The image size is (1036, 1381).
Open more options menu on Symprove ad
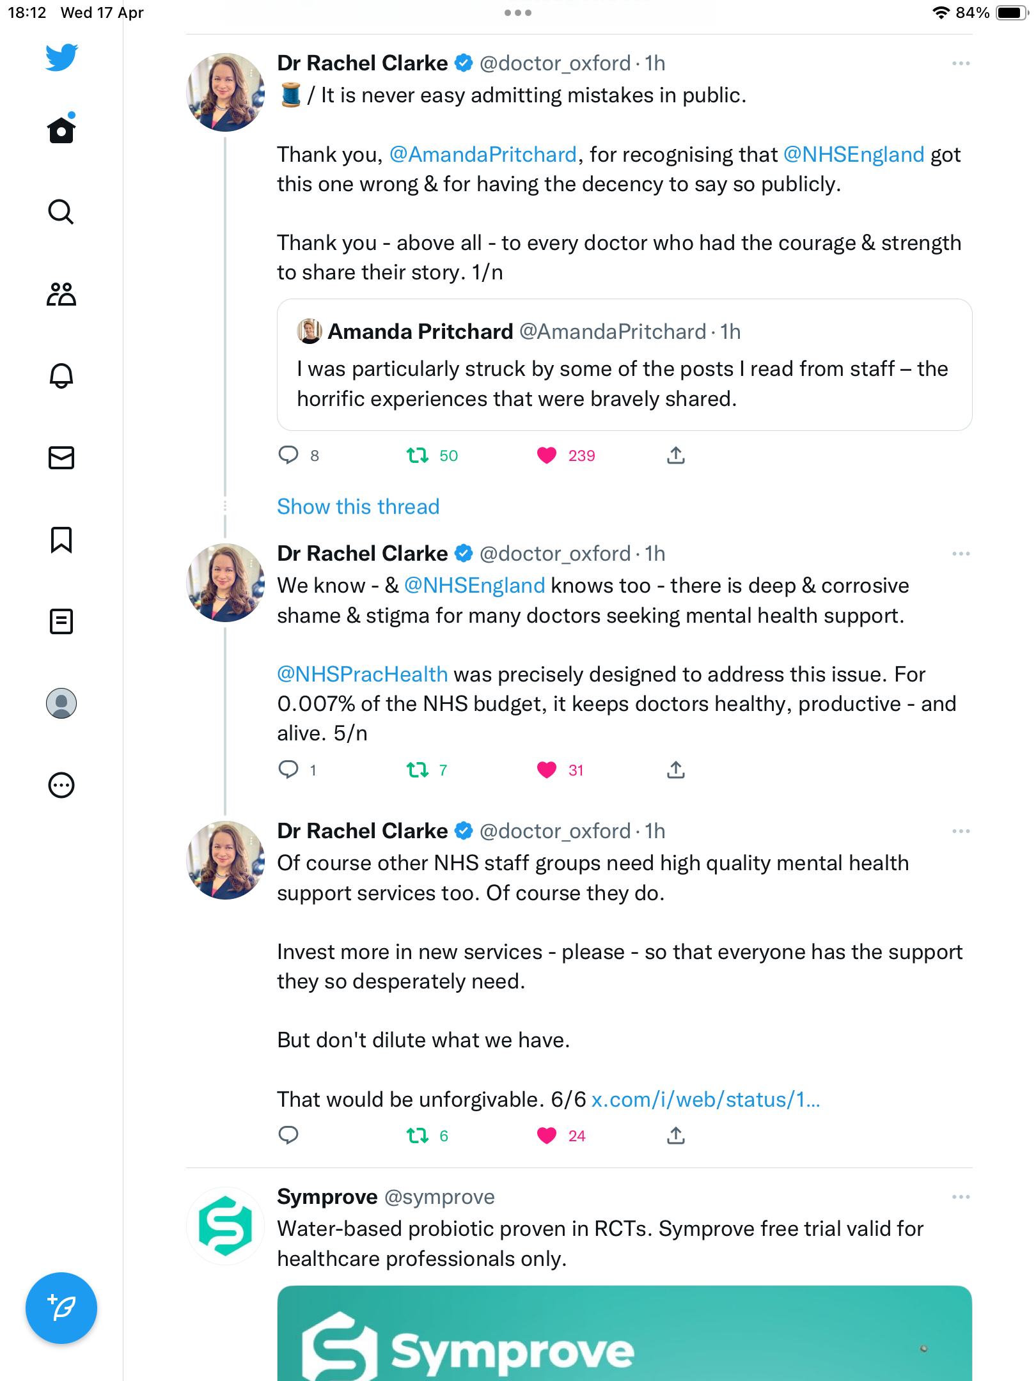[x=961, y=1197]
